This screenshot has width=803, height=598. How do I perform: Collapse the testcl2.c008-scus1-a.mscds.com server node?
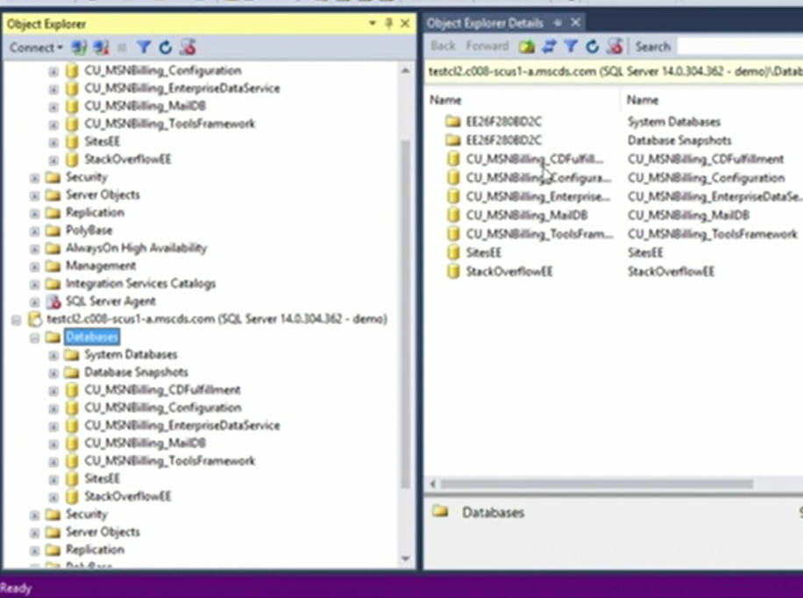tap(16, 320)
